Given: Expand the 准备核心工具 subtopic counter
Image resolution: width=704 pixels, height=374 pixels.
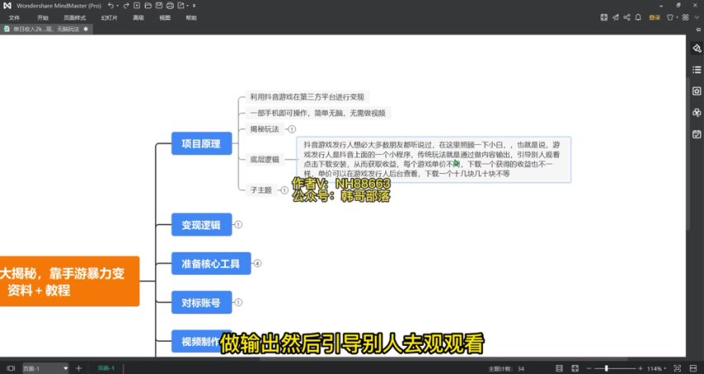Looking at the screenshot, I should [x=257, y=264].
